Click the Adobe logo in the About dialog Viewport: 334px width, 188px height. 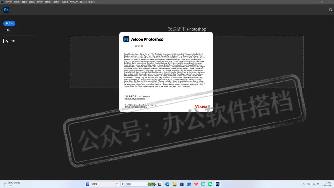point(201,107)
